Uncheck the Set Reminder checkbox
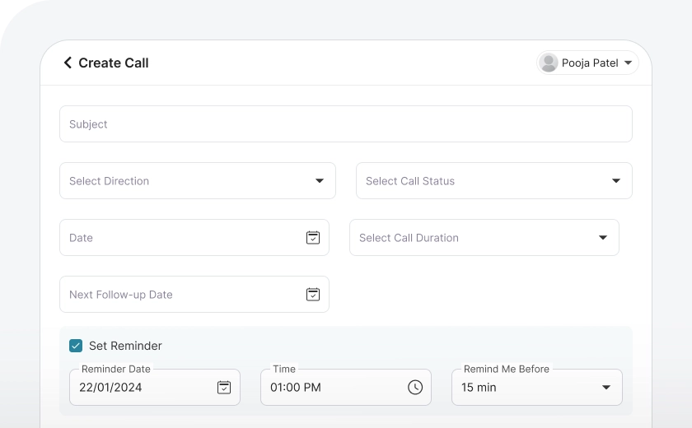This screenshot has height=428, width=692. click(x=76, y=346)
